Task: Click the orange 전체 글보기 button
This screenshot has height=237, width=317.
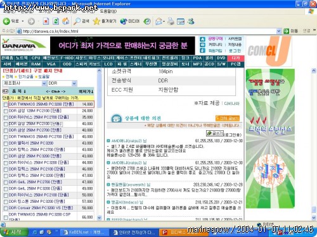Action: (x=228, y=118)
